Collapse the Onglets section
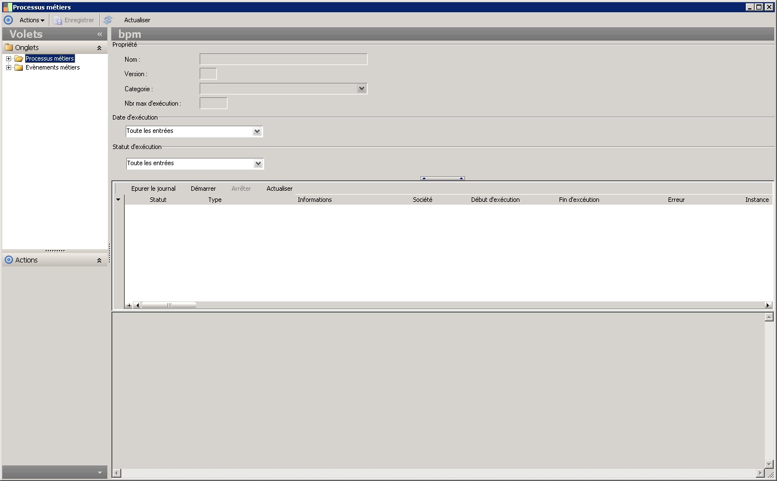Screen dimensions: 777x481 (x=100, y=48)
